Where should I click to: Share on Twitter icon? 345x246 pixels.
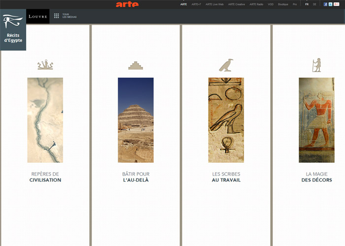coord(331,4)
